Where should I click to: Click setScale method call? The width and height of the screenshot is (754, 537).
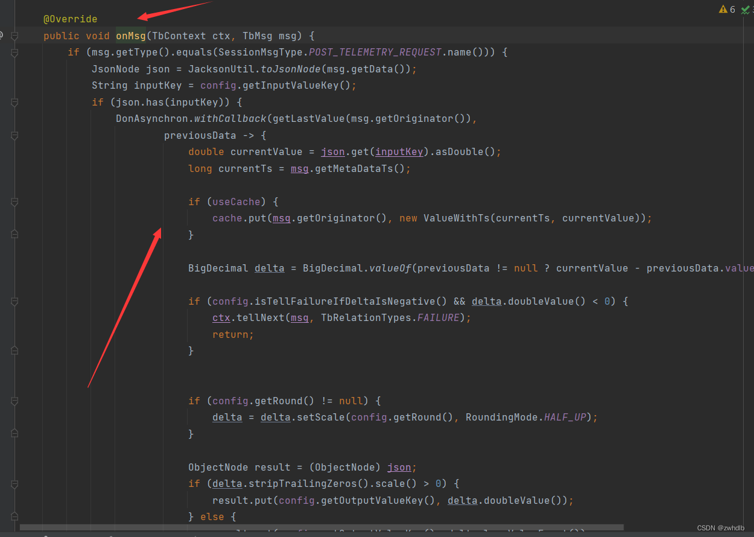tap(321, 418)
